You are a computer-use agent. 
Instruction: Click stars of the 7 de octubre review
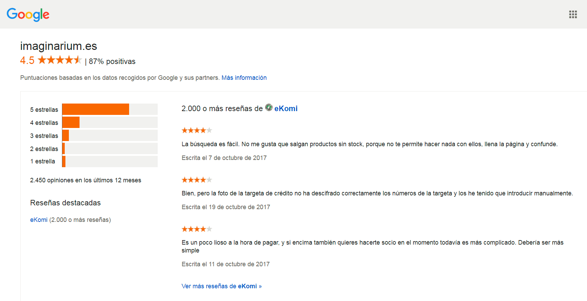coord(197,130)
